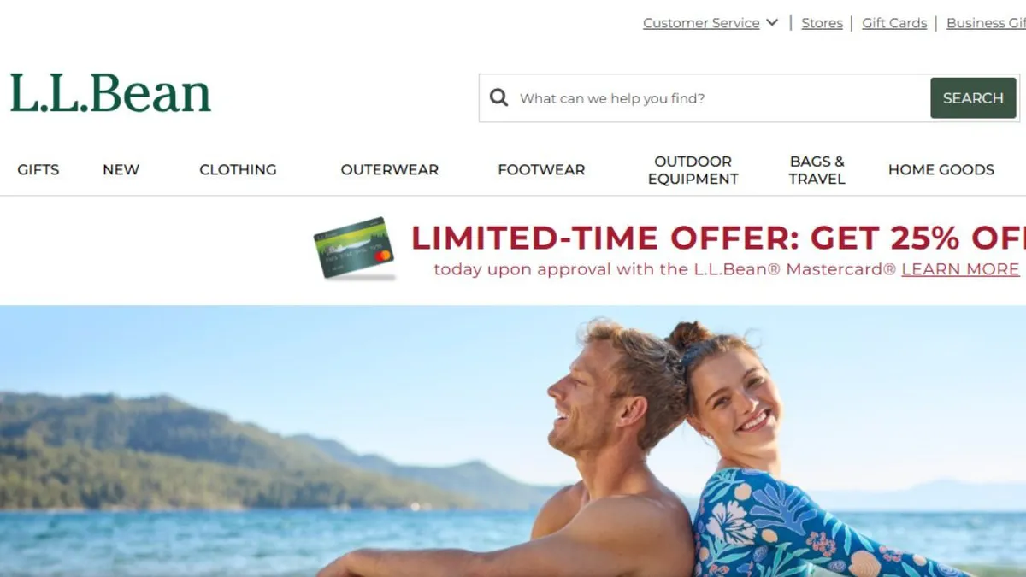Open the HOME GOODS menu

click(x=940, y=169)
